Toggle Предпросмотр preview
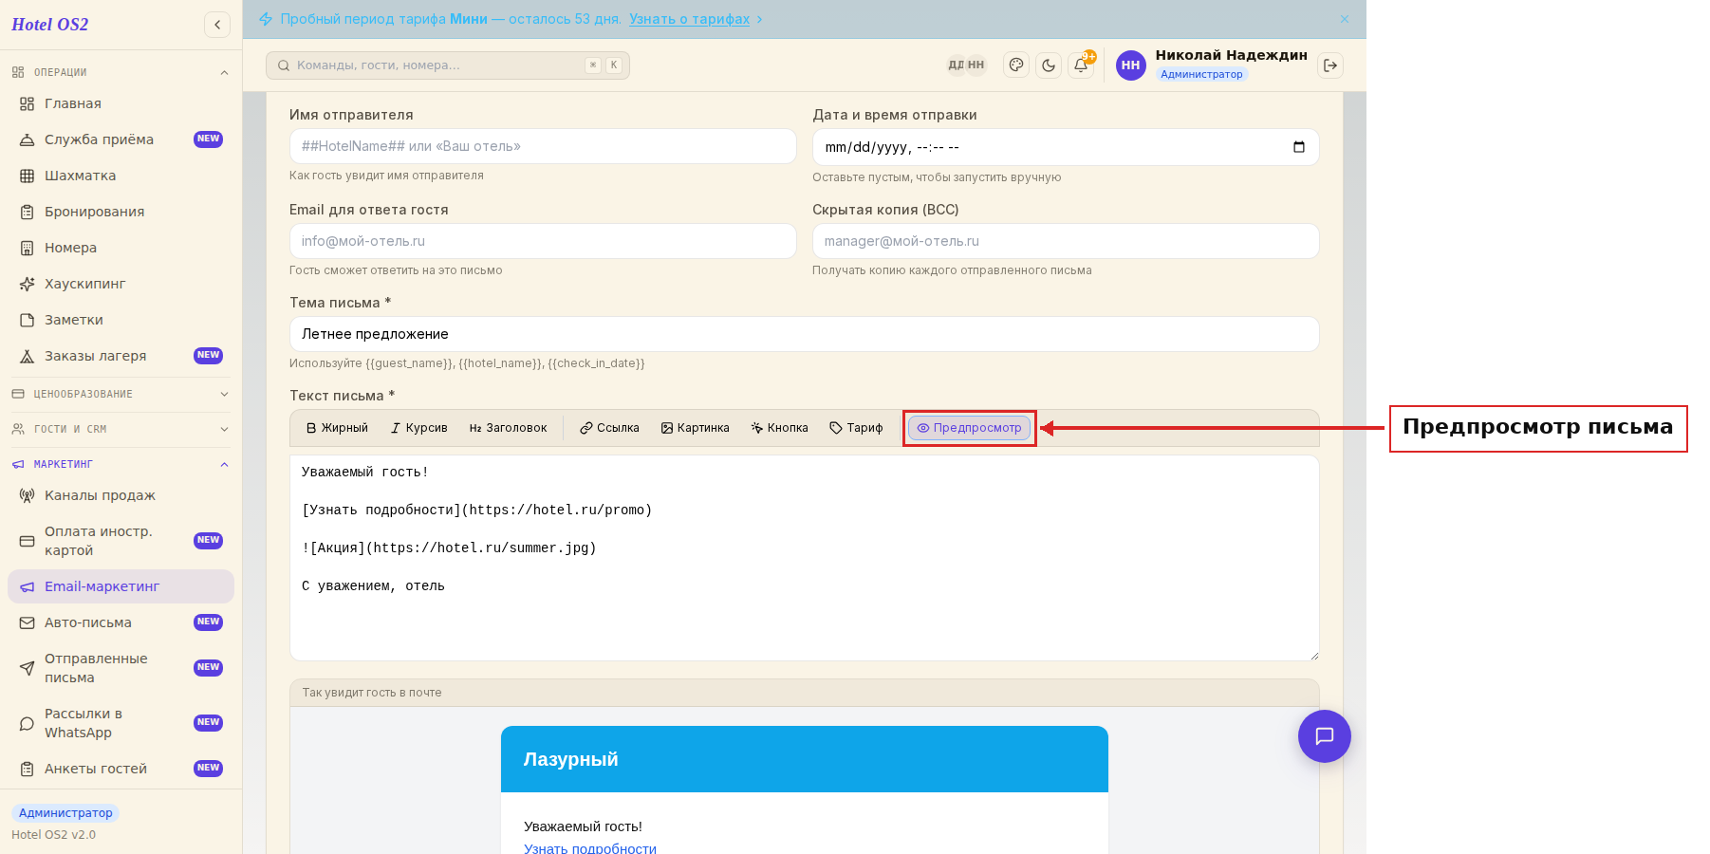 [969, 428]
